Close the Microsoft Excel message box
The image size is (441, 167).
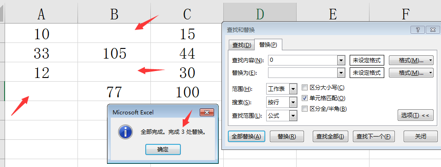[207, 113]
